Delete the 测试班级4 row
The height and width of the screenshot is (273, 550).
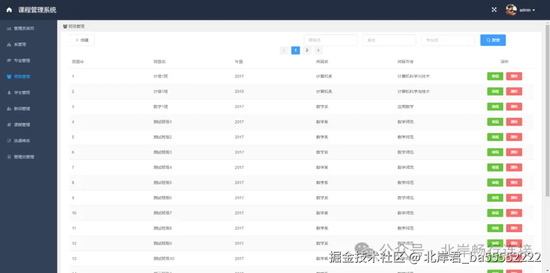[x=514, y=168]
